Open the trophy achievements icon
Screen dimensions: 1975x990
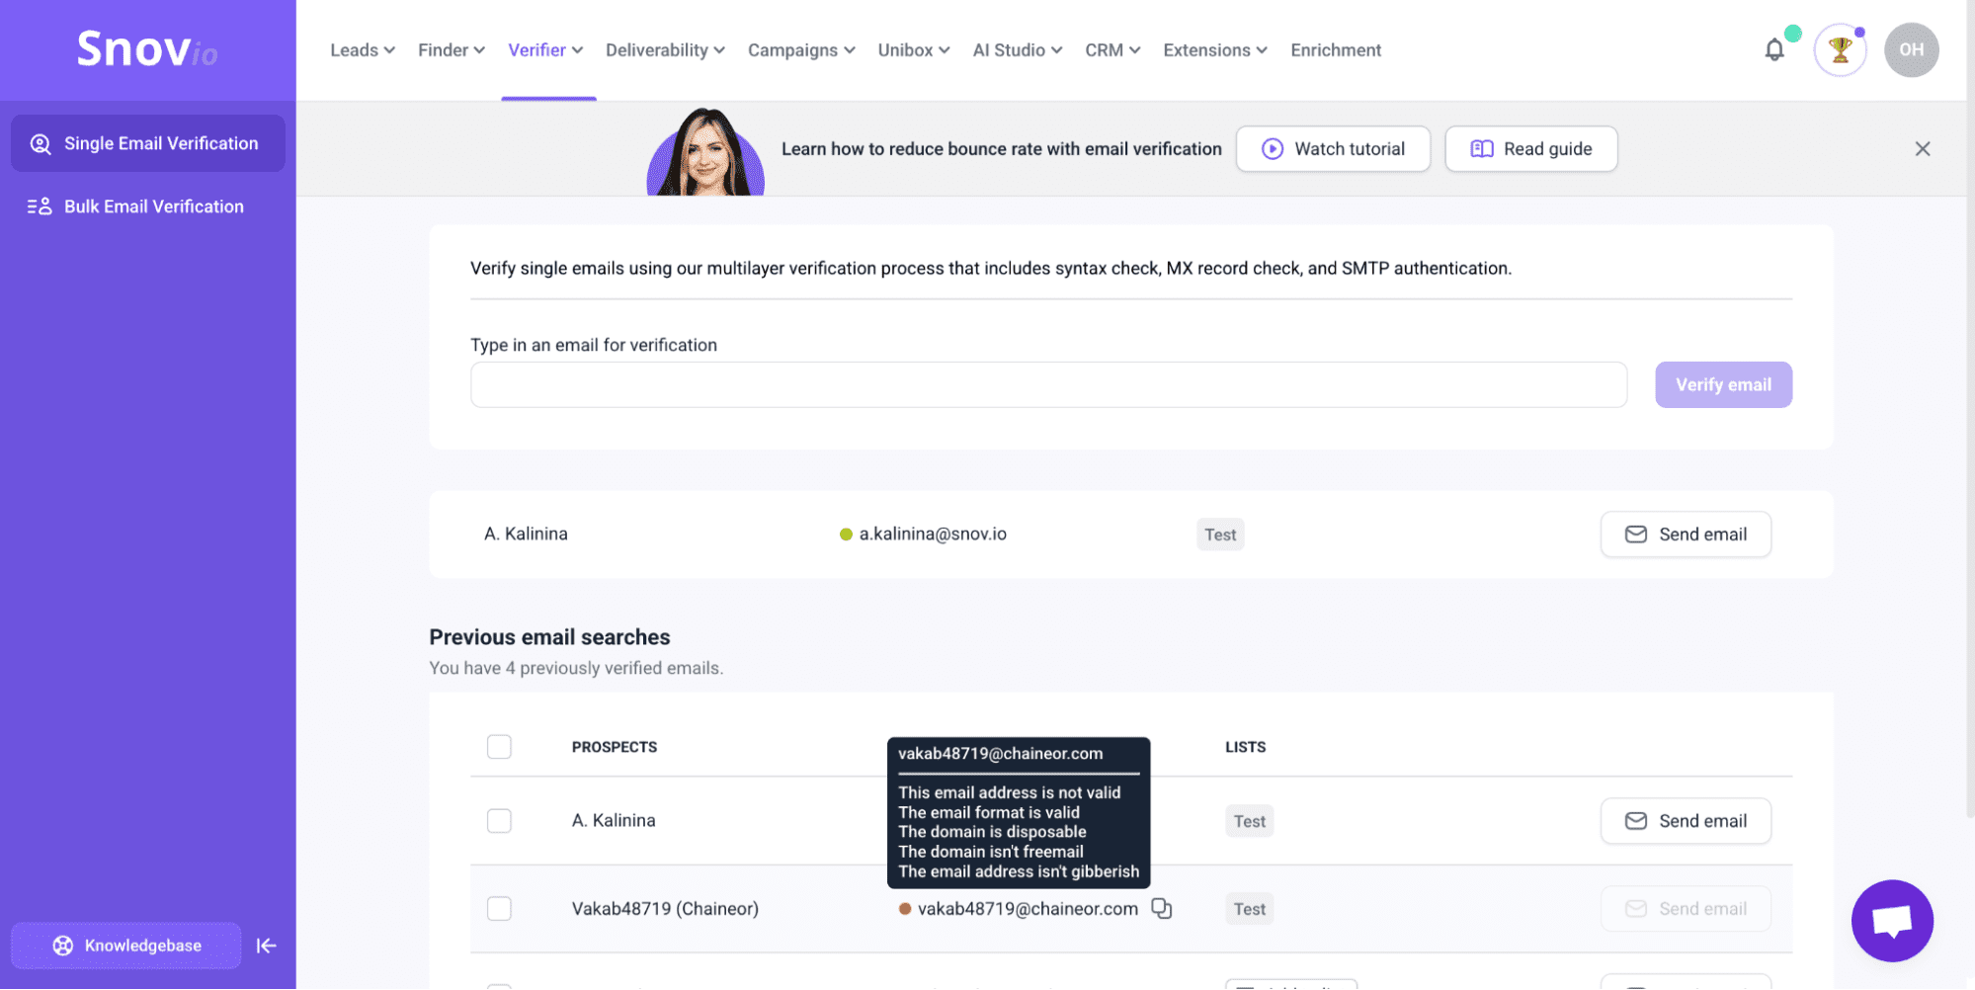coord(1840,49)
